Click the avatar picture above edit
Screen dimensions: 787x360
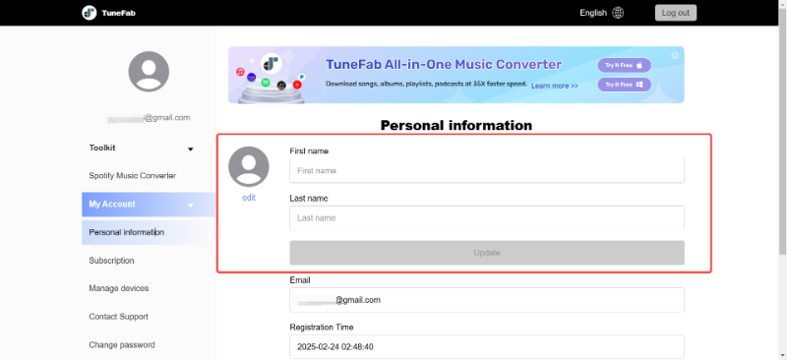click(x=249, y=166)
